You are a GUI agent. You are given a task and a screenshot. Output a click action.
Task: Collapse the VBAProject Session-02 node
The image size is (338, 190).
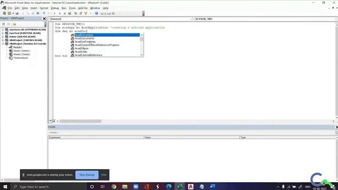coord(3,43)
